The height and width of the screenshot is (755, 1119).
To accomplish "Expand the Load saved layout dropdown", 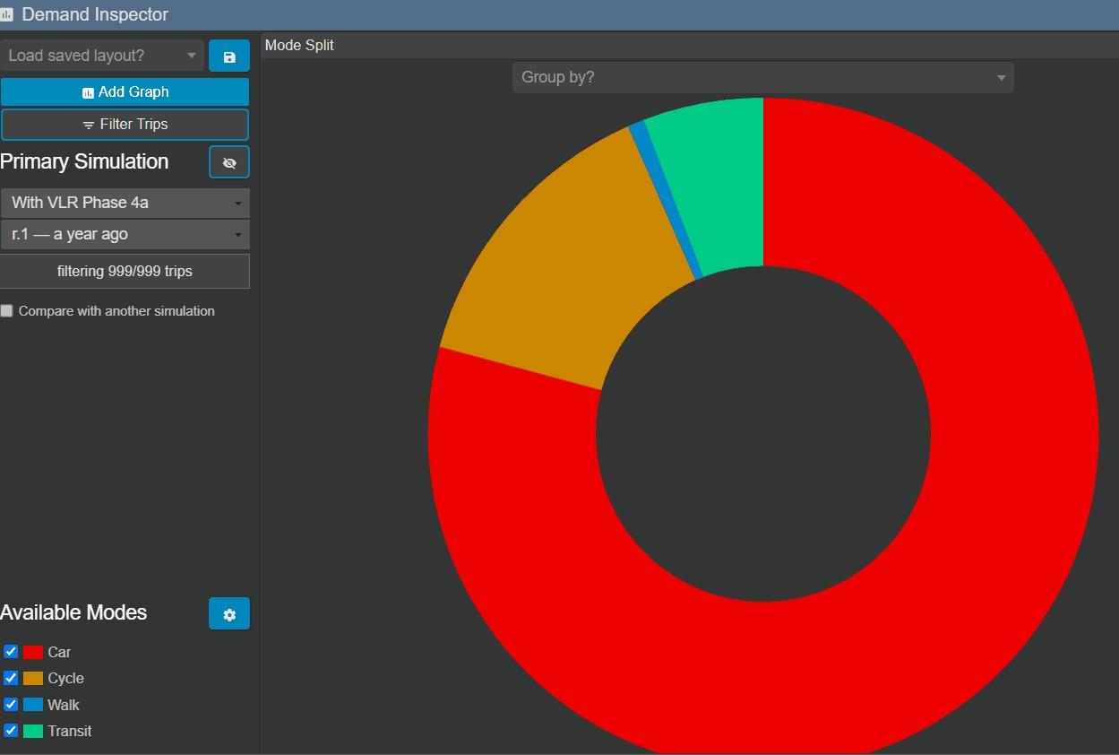I will coord(102,56).
